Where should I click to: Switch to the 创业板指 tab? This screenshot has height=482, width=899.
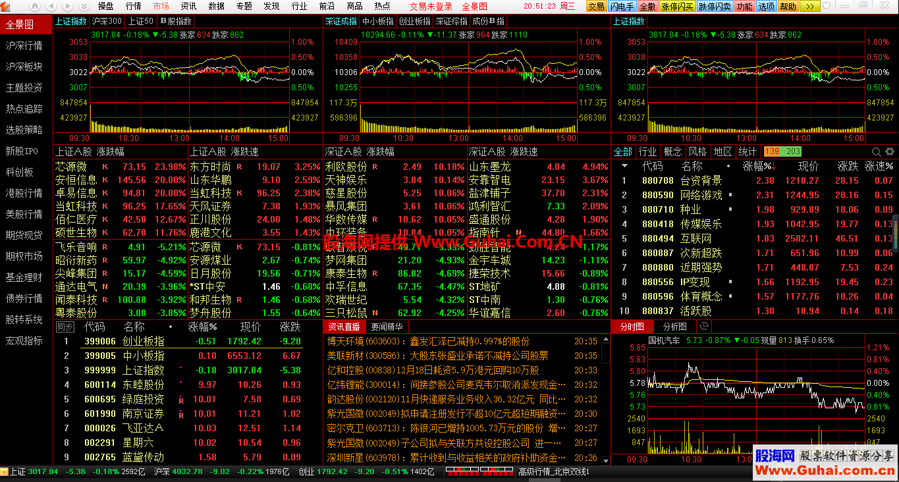415,20
